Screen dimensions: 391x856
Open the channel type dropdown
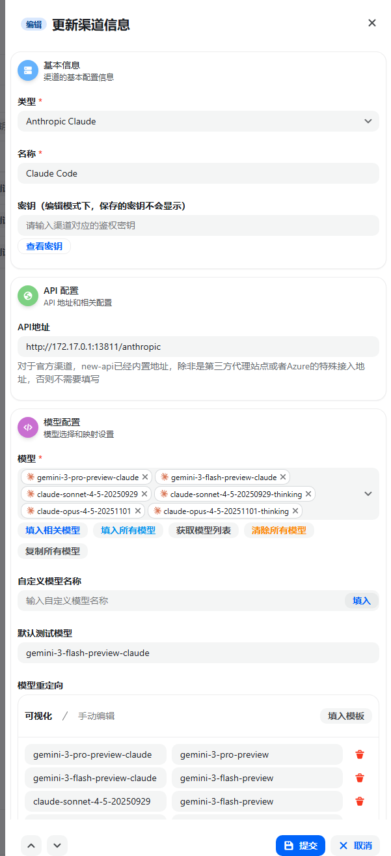pyautogui.click(x=198, y=121)
